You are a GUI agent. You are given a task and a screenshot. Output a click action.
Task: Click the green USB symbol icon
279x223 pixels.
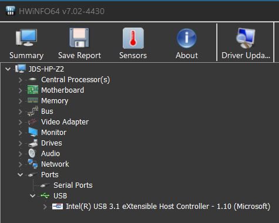click(45, 195)
